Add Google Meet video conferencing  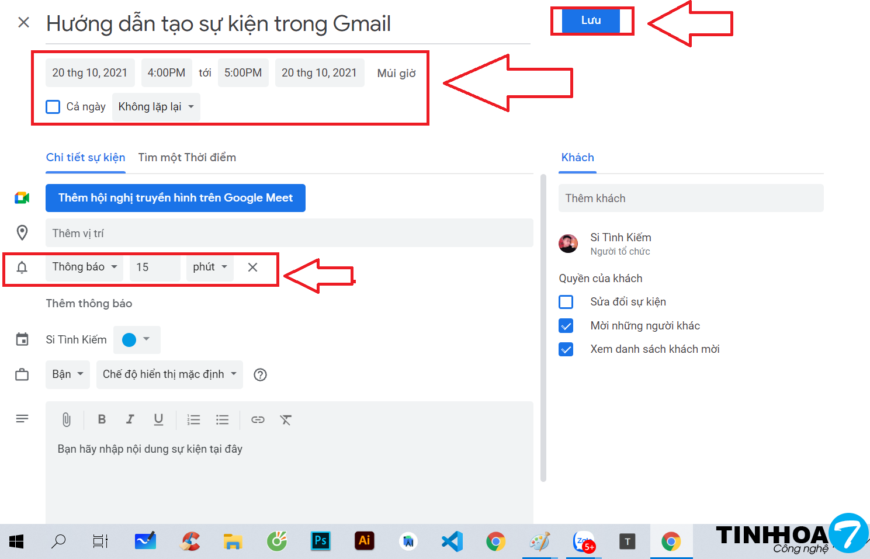point(175,198)
